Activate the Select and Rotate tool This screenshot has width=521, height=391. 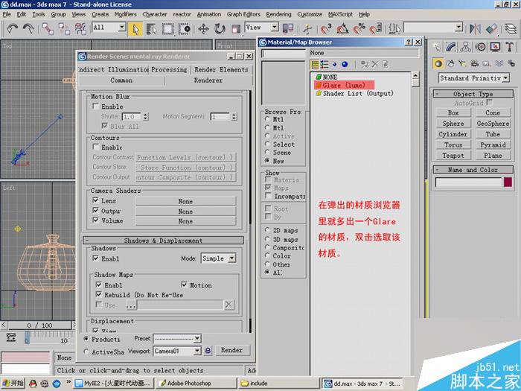click(x=220, y=29)
